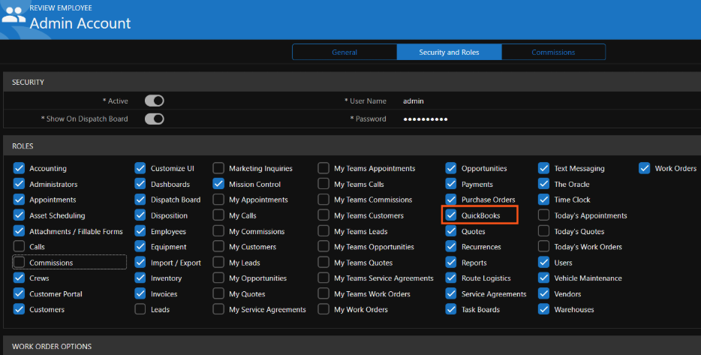
Task: Enable the Leads role checkbox
Action: pos(140,309)
